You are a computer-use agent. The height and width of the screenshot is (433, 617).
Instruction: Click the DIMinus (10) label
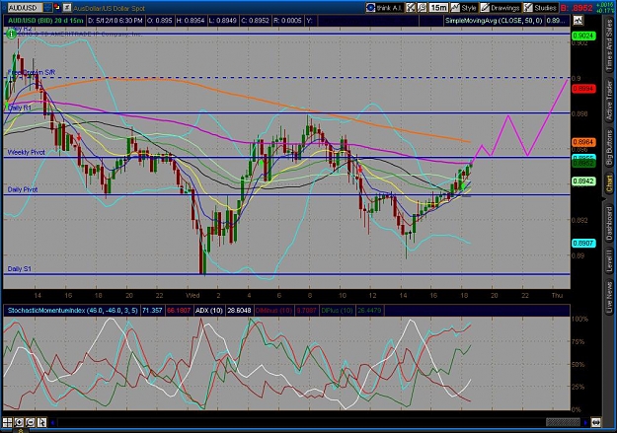[273, 311]
